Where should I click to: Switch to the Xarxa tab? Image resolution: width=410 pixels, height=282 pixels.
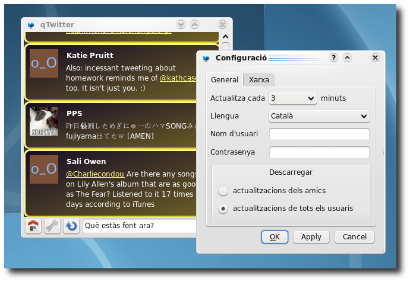click(x=259, y=80)
